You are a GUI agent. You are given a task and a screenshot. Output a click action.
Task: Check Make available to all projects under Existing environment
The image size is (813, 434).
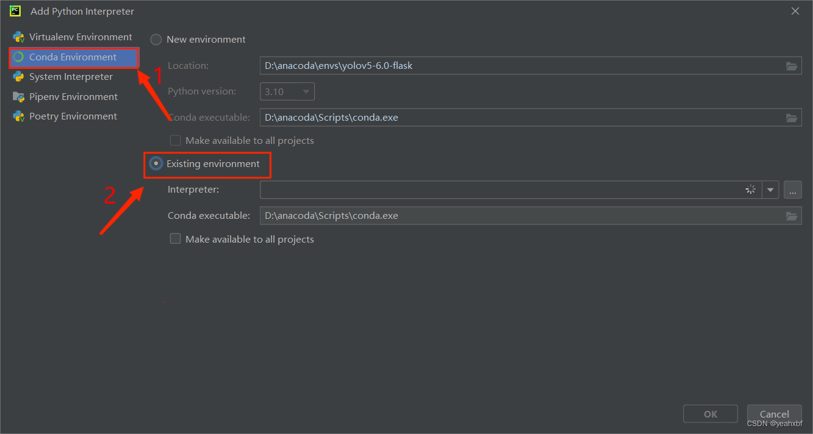(x=176, y=239)
